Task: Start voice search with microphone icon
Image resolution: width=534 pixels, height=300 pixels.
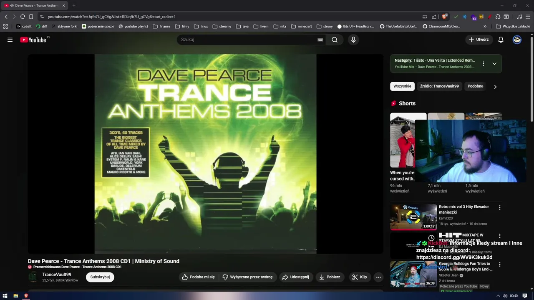Action: click(353, 40)
